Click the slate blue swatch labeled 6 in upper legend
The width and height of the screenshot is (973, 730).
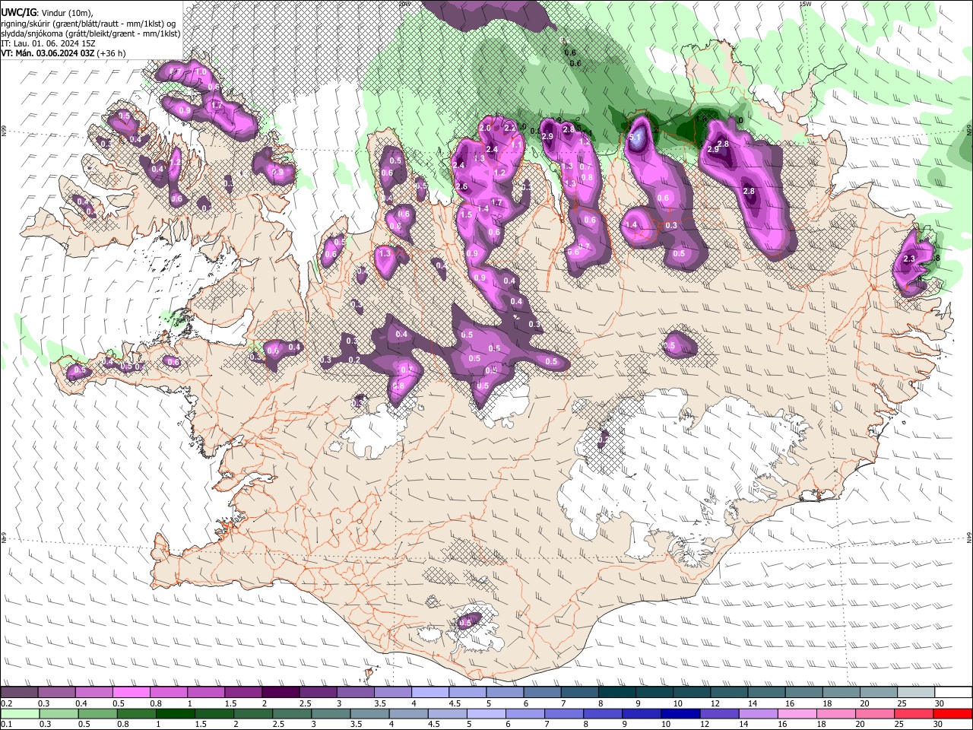coord(541,693)
